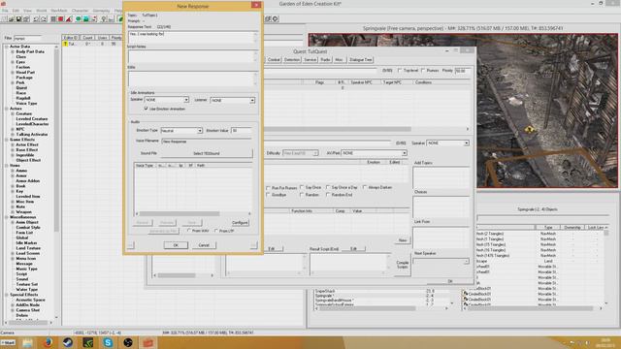Click the Response Text input field
The height and width of the screenshot is (349, 621).
190,37
